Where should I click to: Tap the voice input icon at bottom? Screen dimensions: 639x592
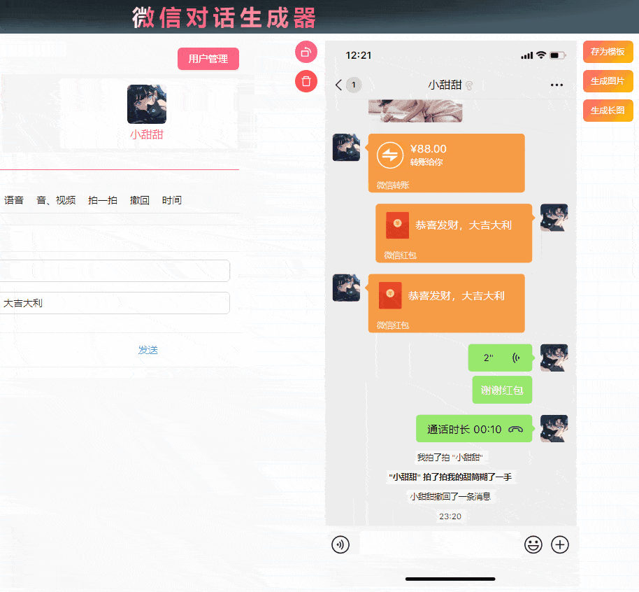[340, 544]
